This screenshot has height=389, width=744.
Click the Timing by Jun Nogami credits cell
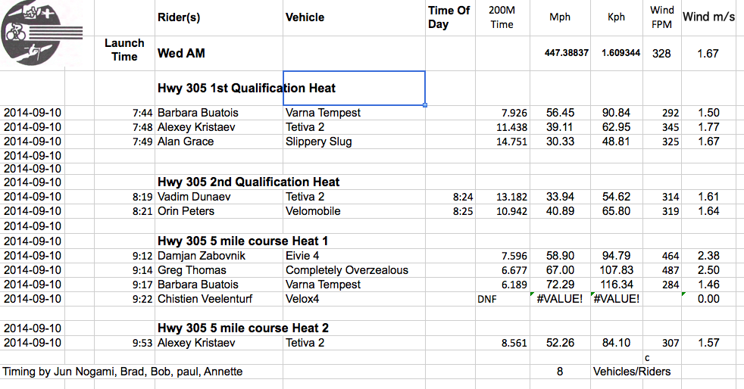pos(123,372)
